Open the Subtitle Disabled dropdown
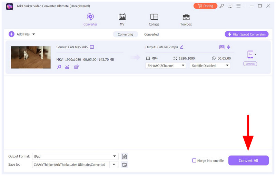 [x=210, y=66]
